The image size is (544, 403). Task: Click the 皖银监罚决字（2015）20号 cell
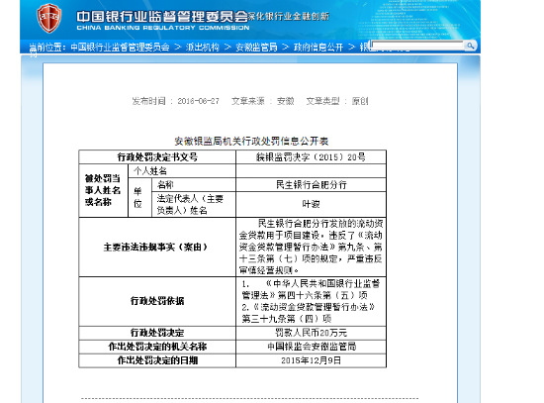[311, 157]
